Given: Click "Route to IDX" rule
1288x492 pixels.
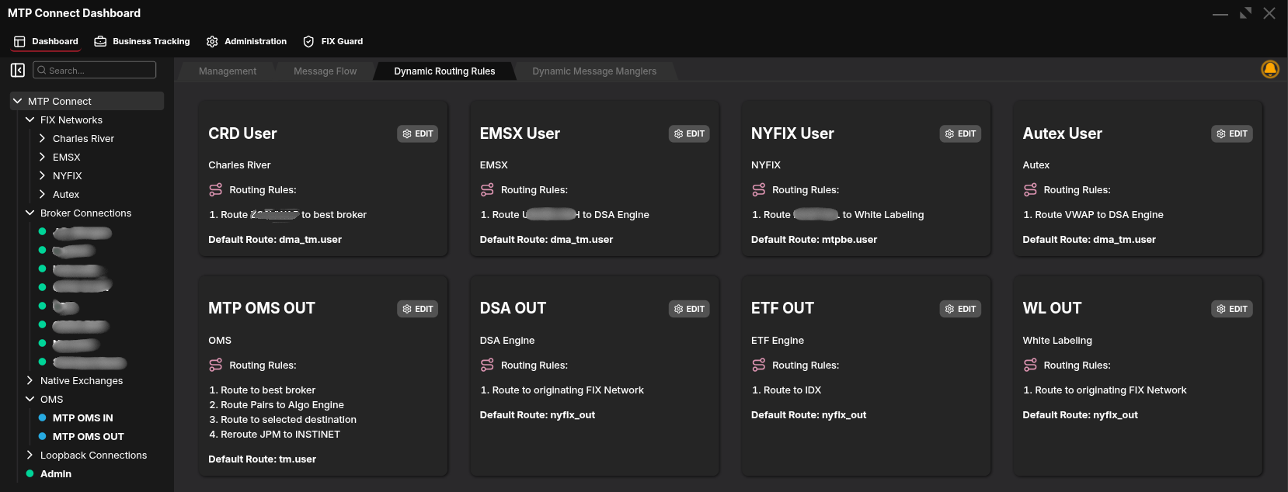Looking at the screenshot, I should click(786, 390).
